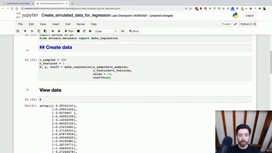The height and width of the screenshot is (153, 272).
Task: Click the Last Checkpoint text
Action: click(129, 16)
